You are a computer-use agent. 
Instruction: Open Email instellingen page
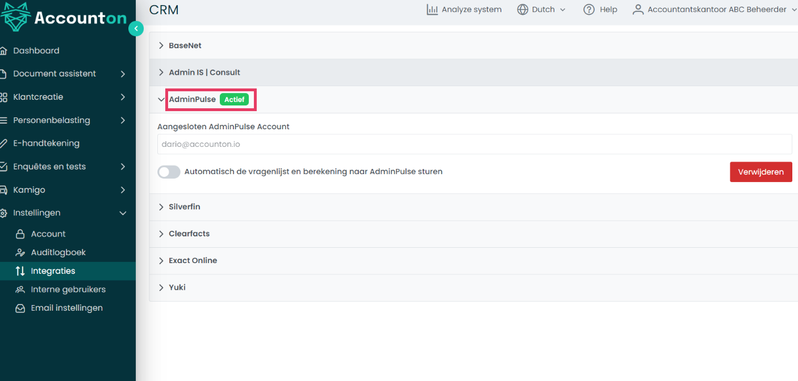pos(66,308)
